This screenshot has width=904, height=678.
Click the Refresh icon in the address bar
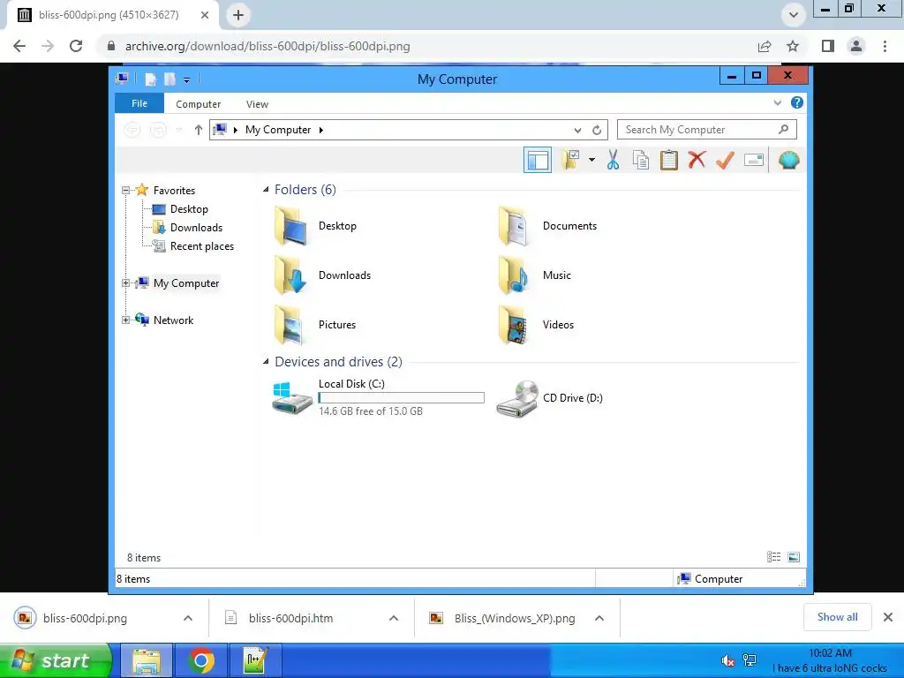[597, 130]
